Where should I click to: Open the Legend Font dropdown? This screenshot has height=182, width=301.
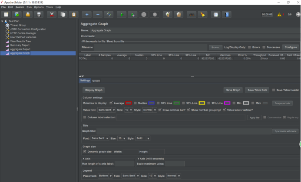pos(131,176)
